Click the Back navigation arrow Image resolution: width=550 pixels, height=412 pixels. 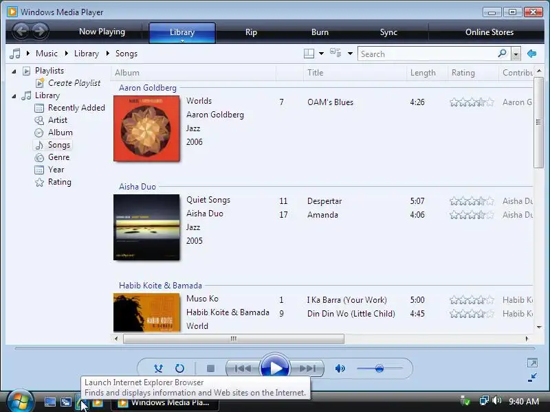pyautogui.click(x=21, y=31)
